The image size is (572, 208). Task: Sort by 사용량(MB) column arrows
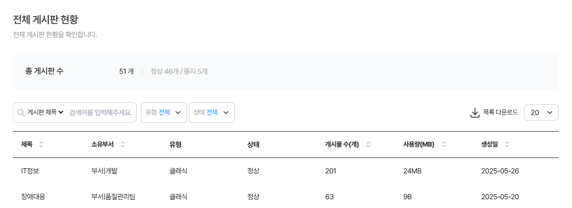(444, 145)
